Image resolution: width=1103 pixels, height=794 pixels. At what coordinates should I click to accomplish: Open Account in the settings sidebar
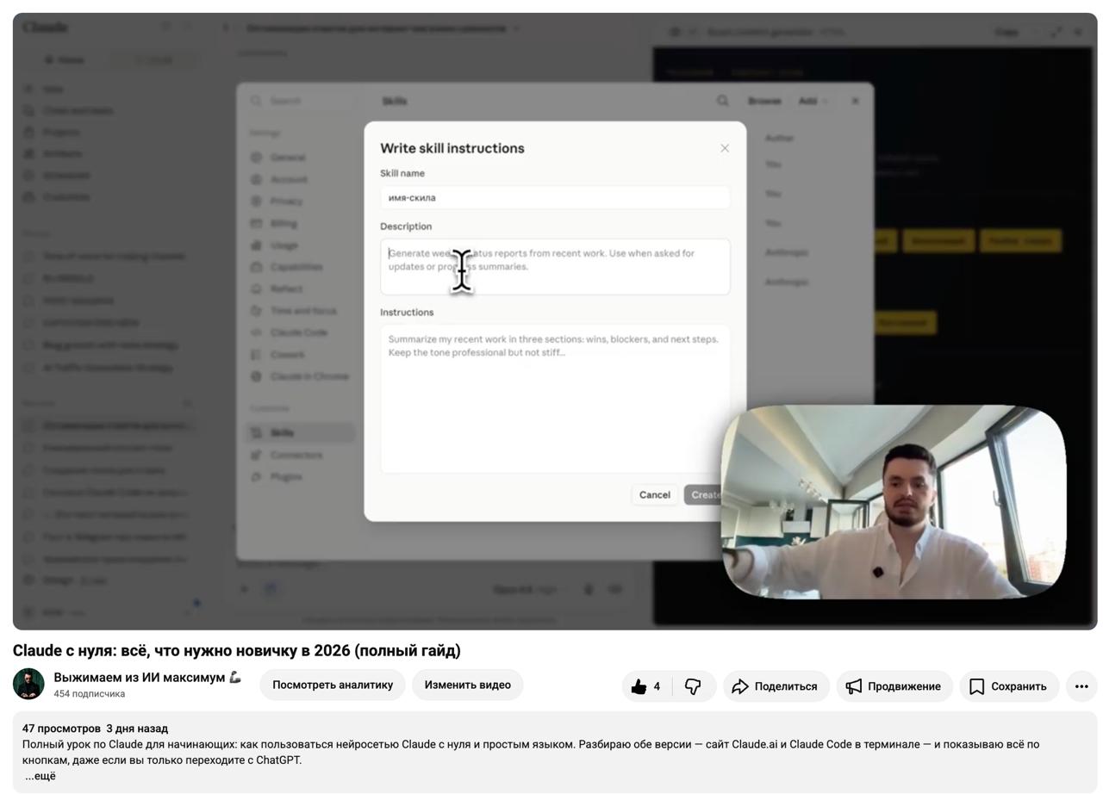pyautogui.click(x=289, y=179)
